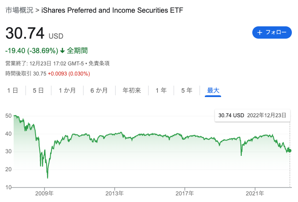
Task: Click the 30.74 USD date tooltip
Action: click(x=252, y=115)
